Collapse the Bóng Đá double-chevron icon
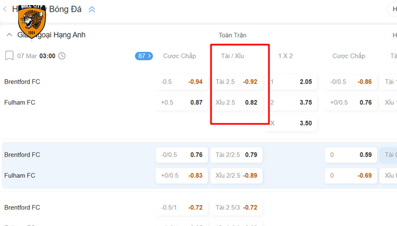Viewport: 397px width, 226px height. (92, 9)
